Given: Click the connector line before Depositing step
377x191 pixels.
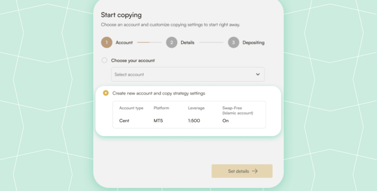Looking at the screenshot, I should click(211, 42).
